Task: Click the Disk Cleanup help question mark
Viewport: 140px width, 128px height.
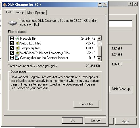Action: click(x=100, y=4)
